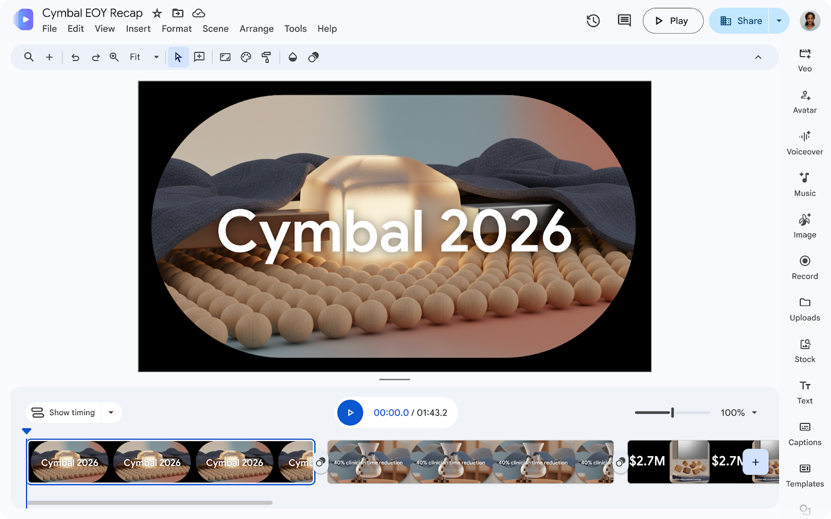831x519 pixels.
Task: Open the Music panel
Action: [805, 185]
